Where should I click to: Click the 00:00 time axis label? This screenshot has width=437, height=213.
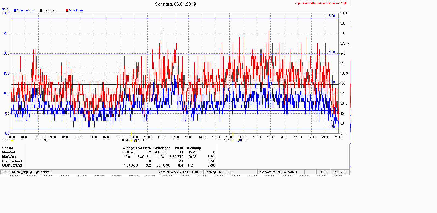tap(11, 137)
